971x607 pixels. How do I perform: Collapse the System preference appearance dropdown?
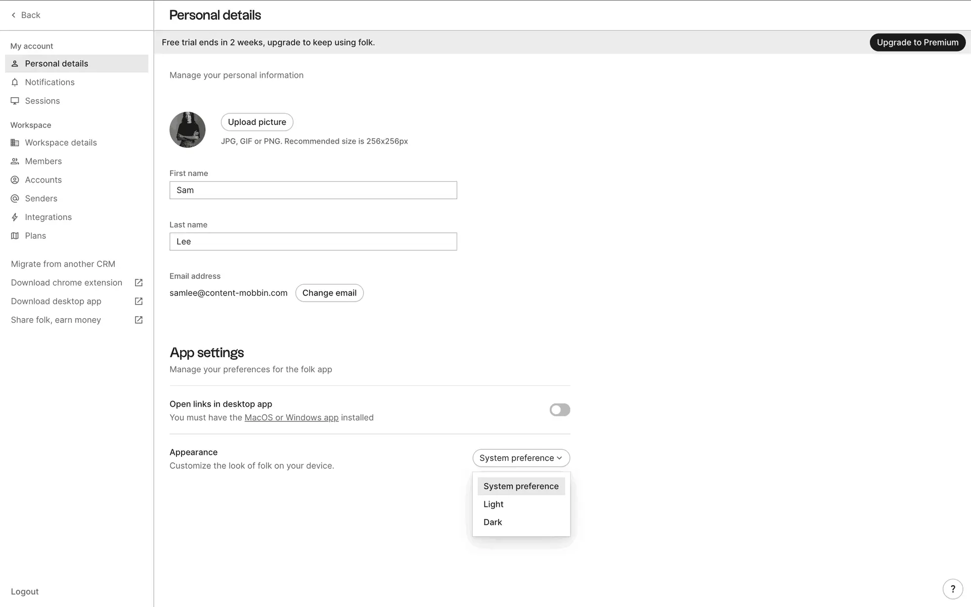click(x=521, y=458)
